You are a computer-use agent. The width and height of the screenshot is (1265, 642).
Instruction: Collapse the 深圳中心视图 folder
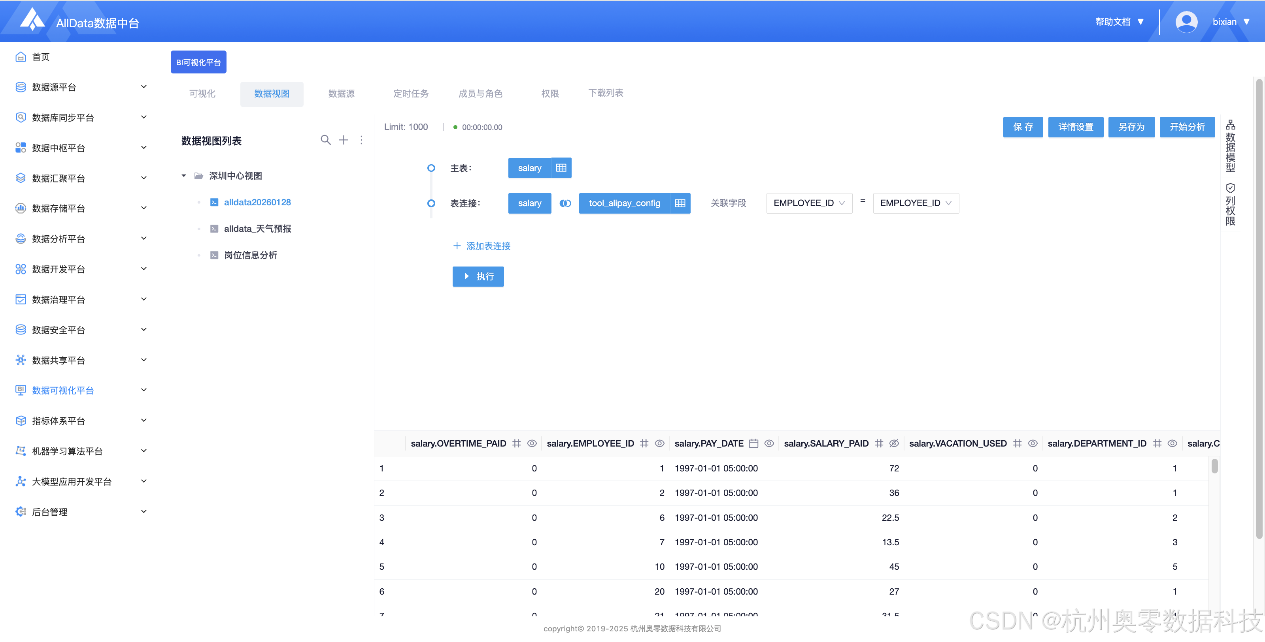tap(184, 176)
